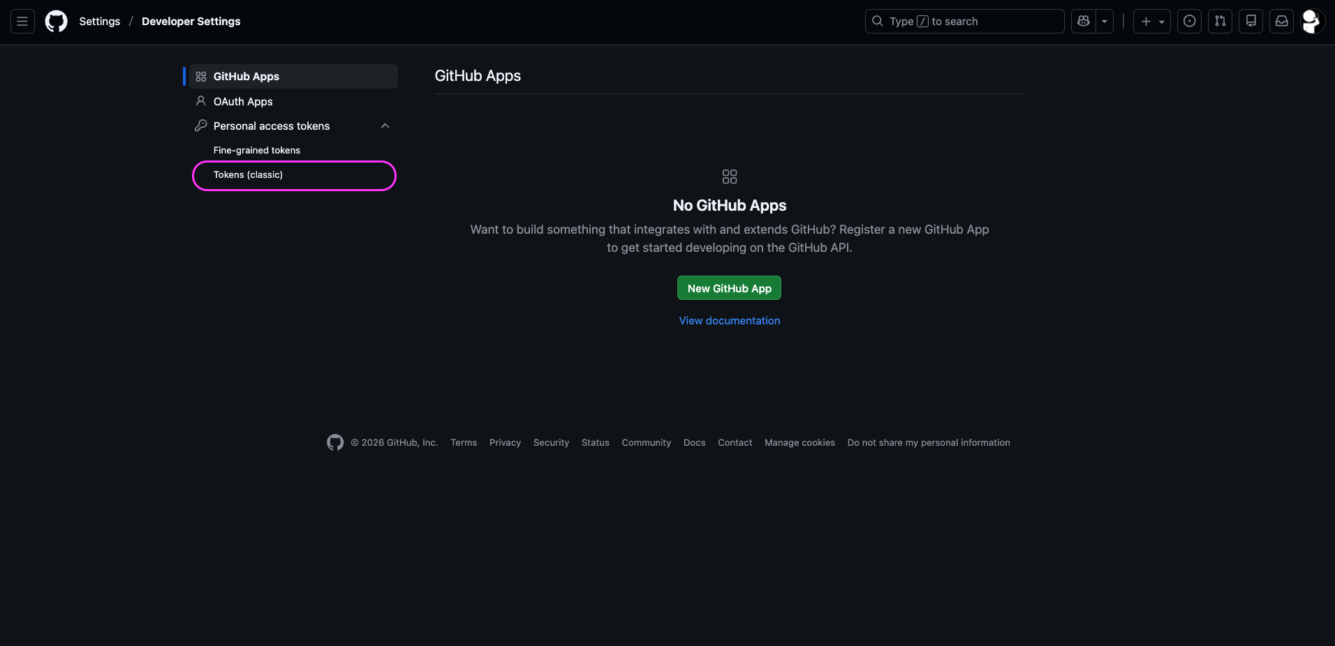Collapse the Personal access tokens section
Screen dimensions: 1335x646
(385, 126)
